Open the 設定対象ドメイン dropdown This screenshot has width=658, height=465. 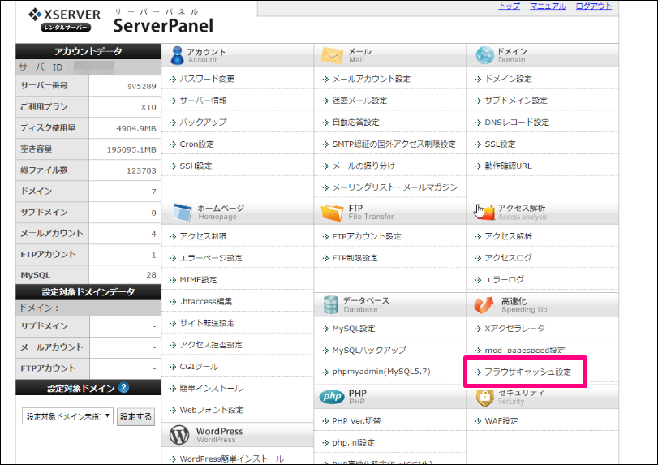click(67, 416)
